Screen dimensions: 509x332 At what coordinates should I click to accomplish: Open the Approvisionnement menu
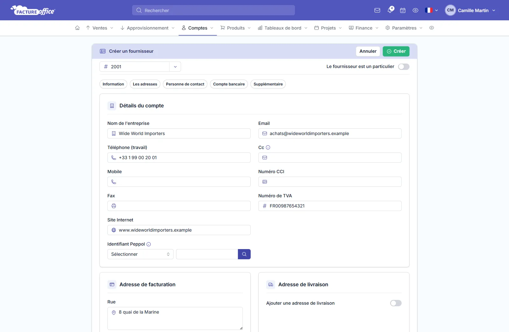[x=148, y=28]
